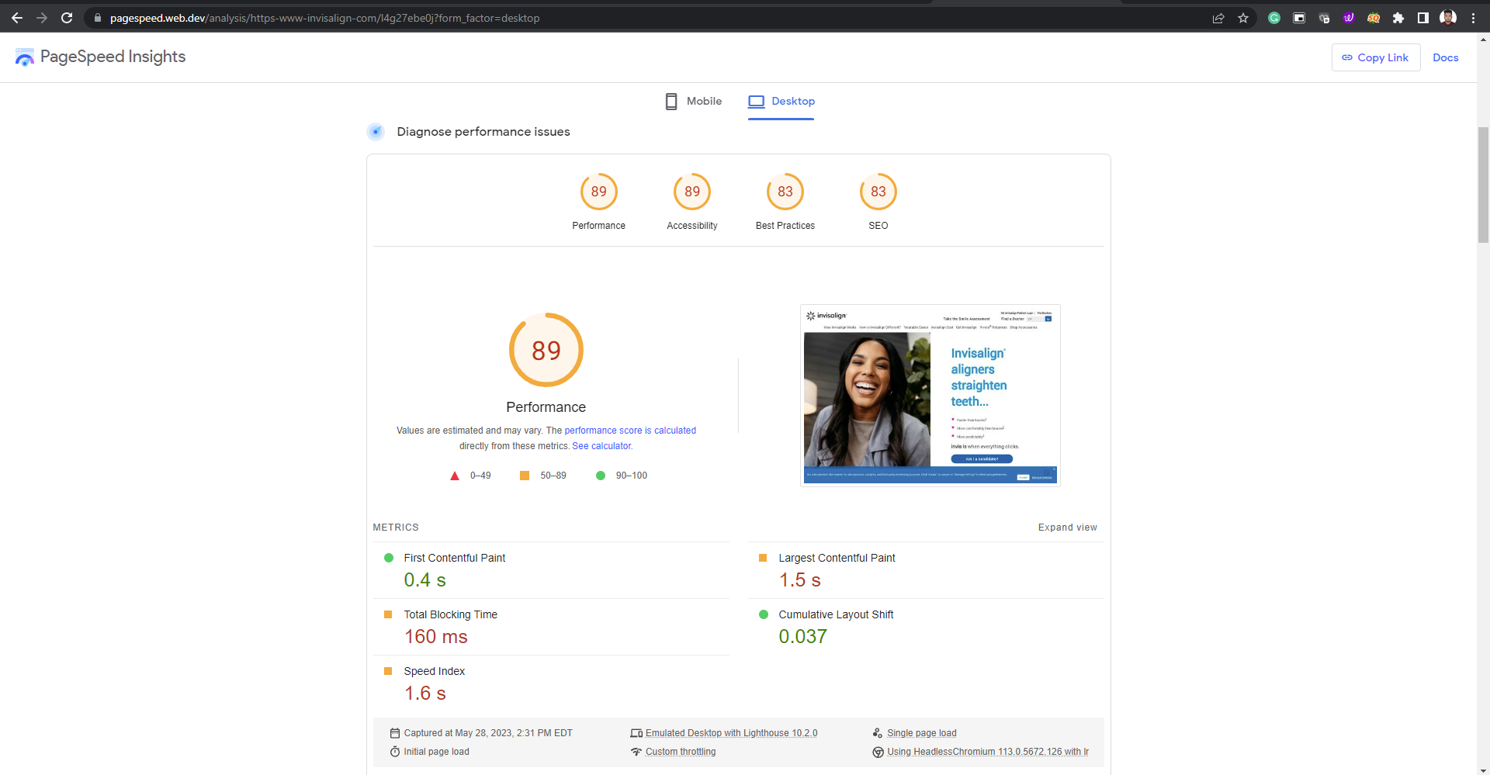Click the padlock site info icon
The height and width of the screenshot is (775, 1490).
click(98, 18)
